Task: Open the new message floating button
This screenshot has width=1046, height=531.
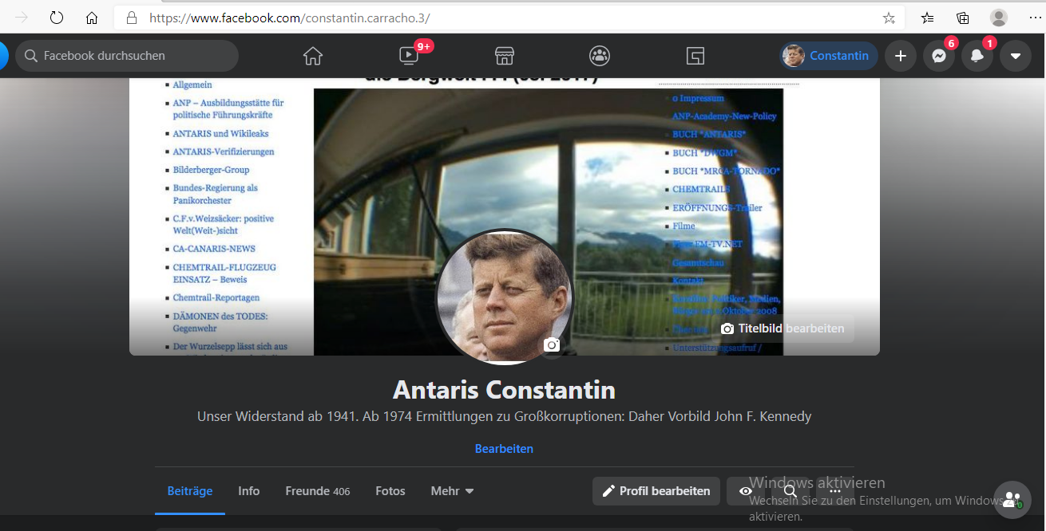Action: 1012,500
